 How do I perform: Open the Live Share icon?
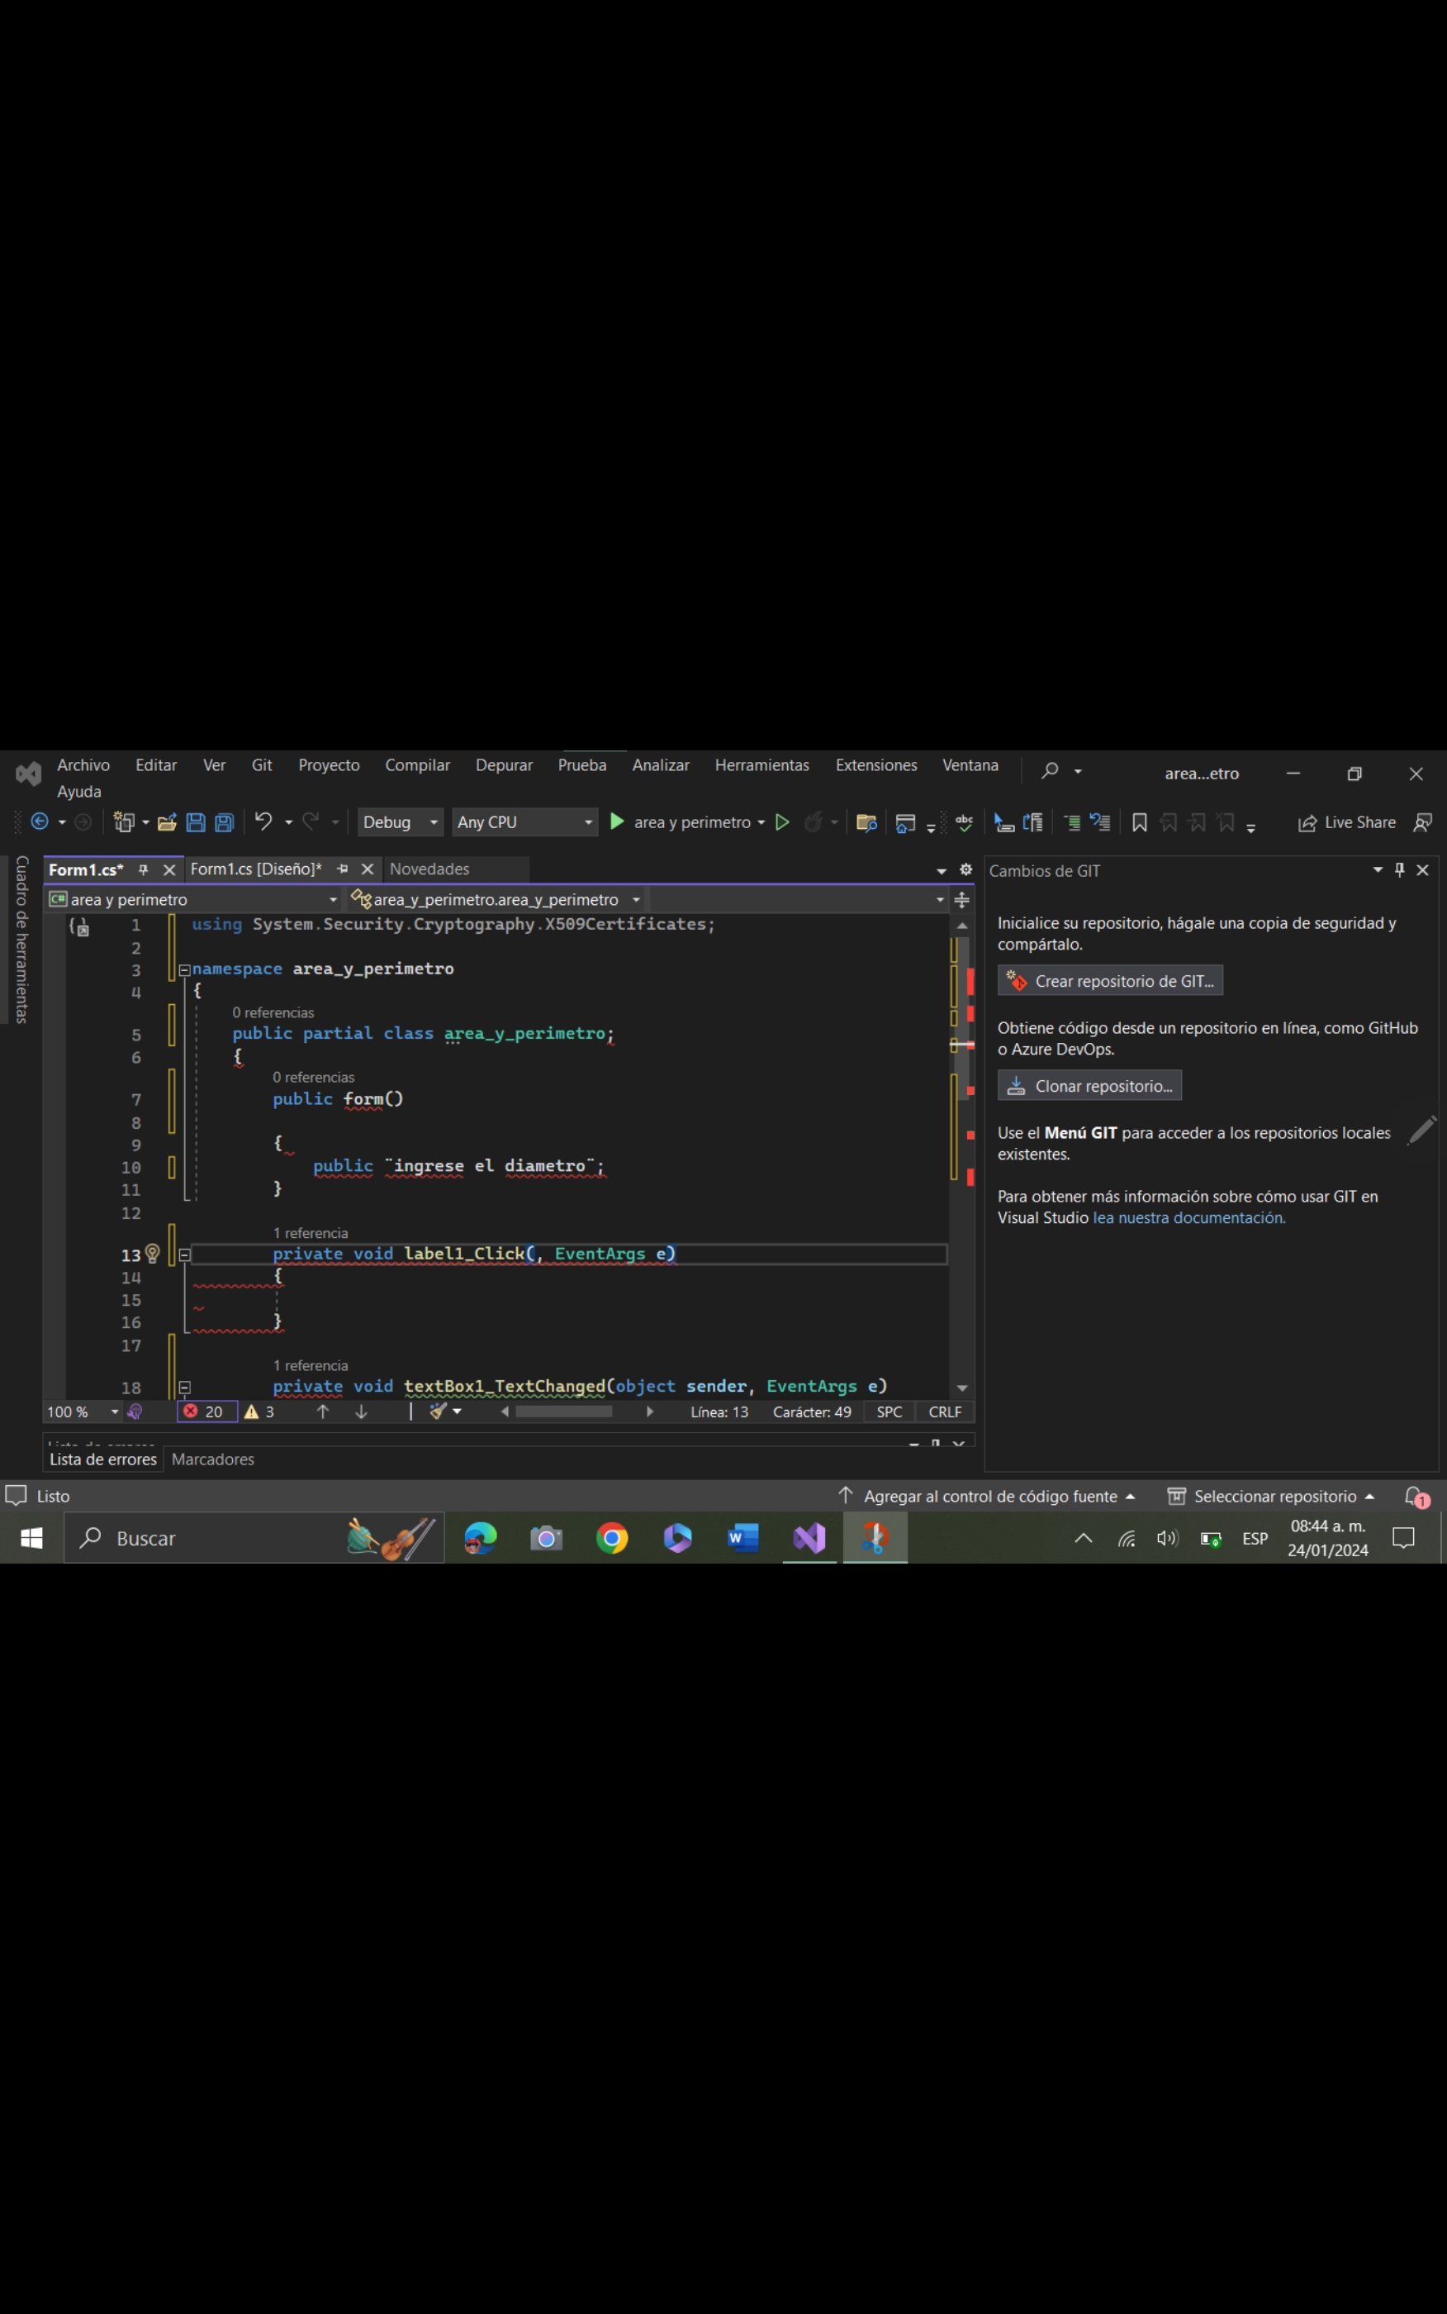coord(1345,822)
